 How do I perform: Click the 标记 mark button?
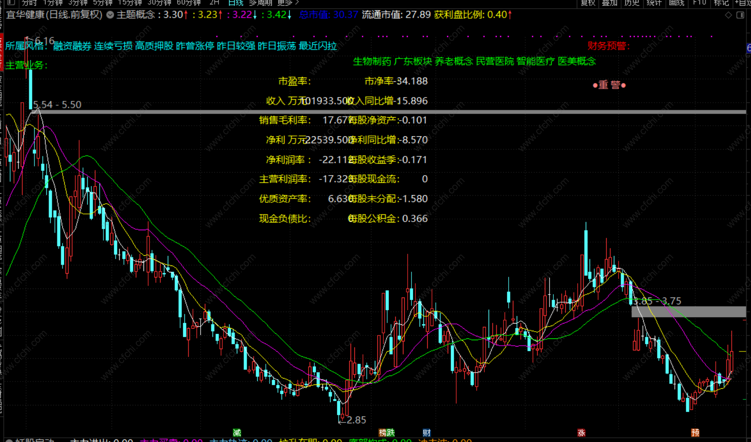[721, 3]
